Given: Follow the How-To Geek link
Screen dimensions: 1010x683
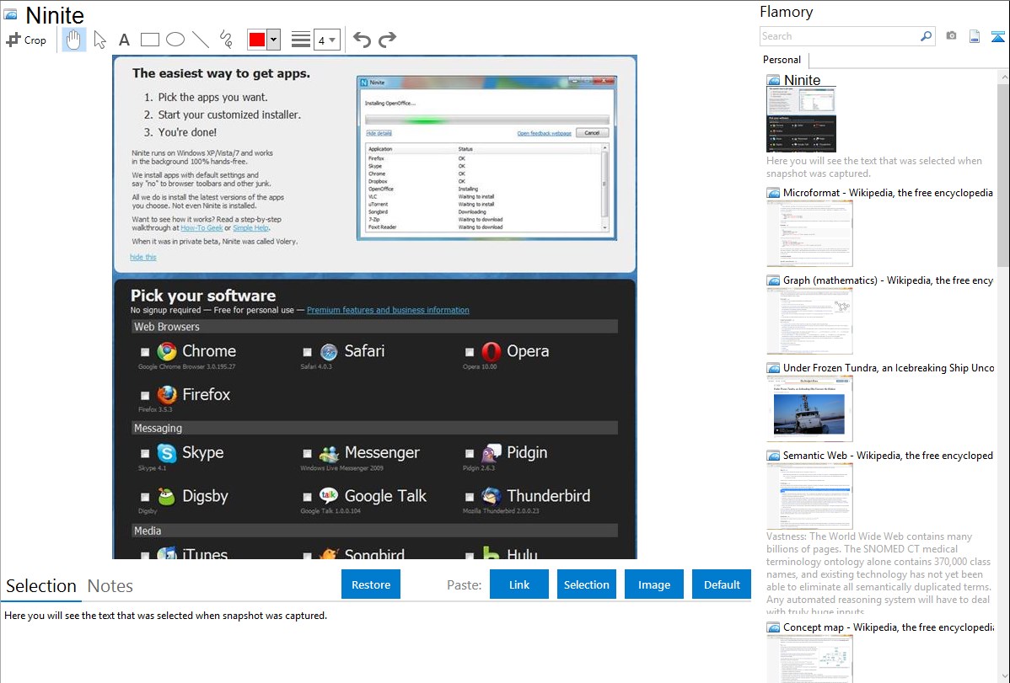Looking at the screenshot, I should 201,228.
